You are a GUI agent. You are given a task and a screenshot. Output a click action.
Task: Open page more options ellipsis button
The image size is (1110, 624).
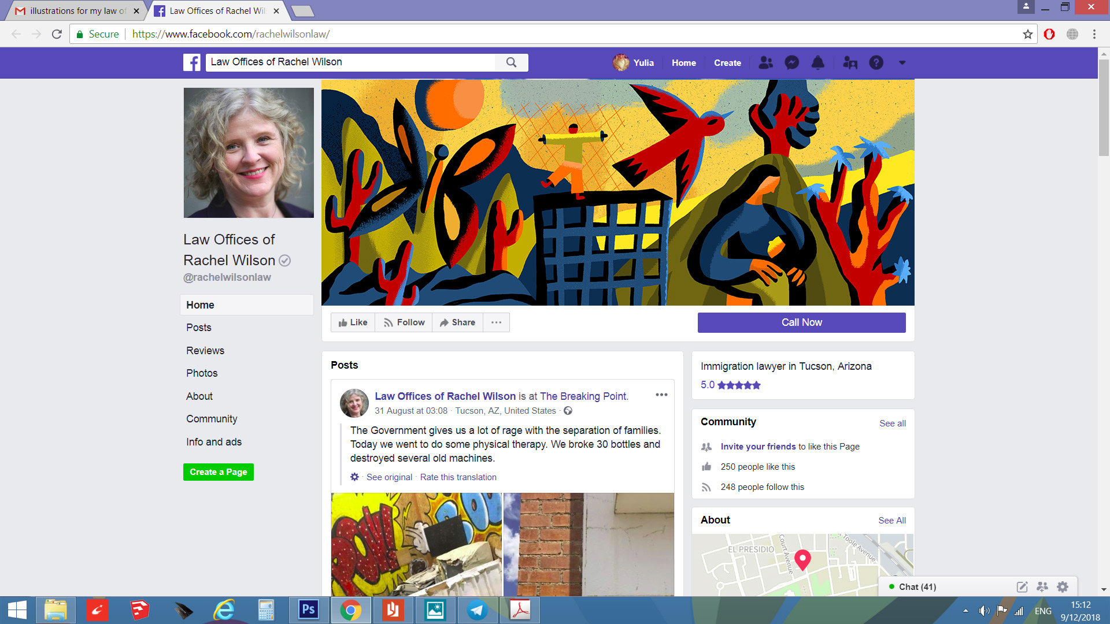(496, 322)
